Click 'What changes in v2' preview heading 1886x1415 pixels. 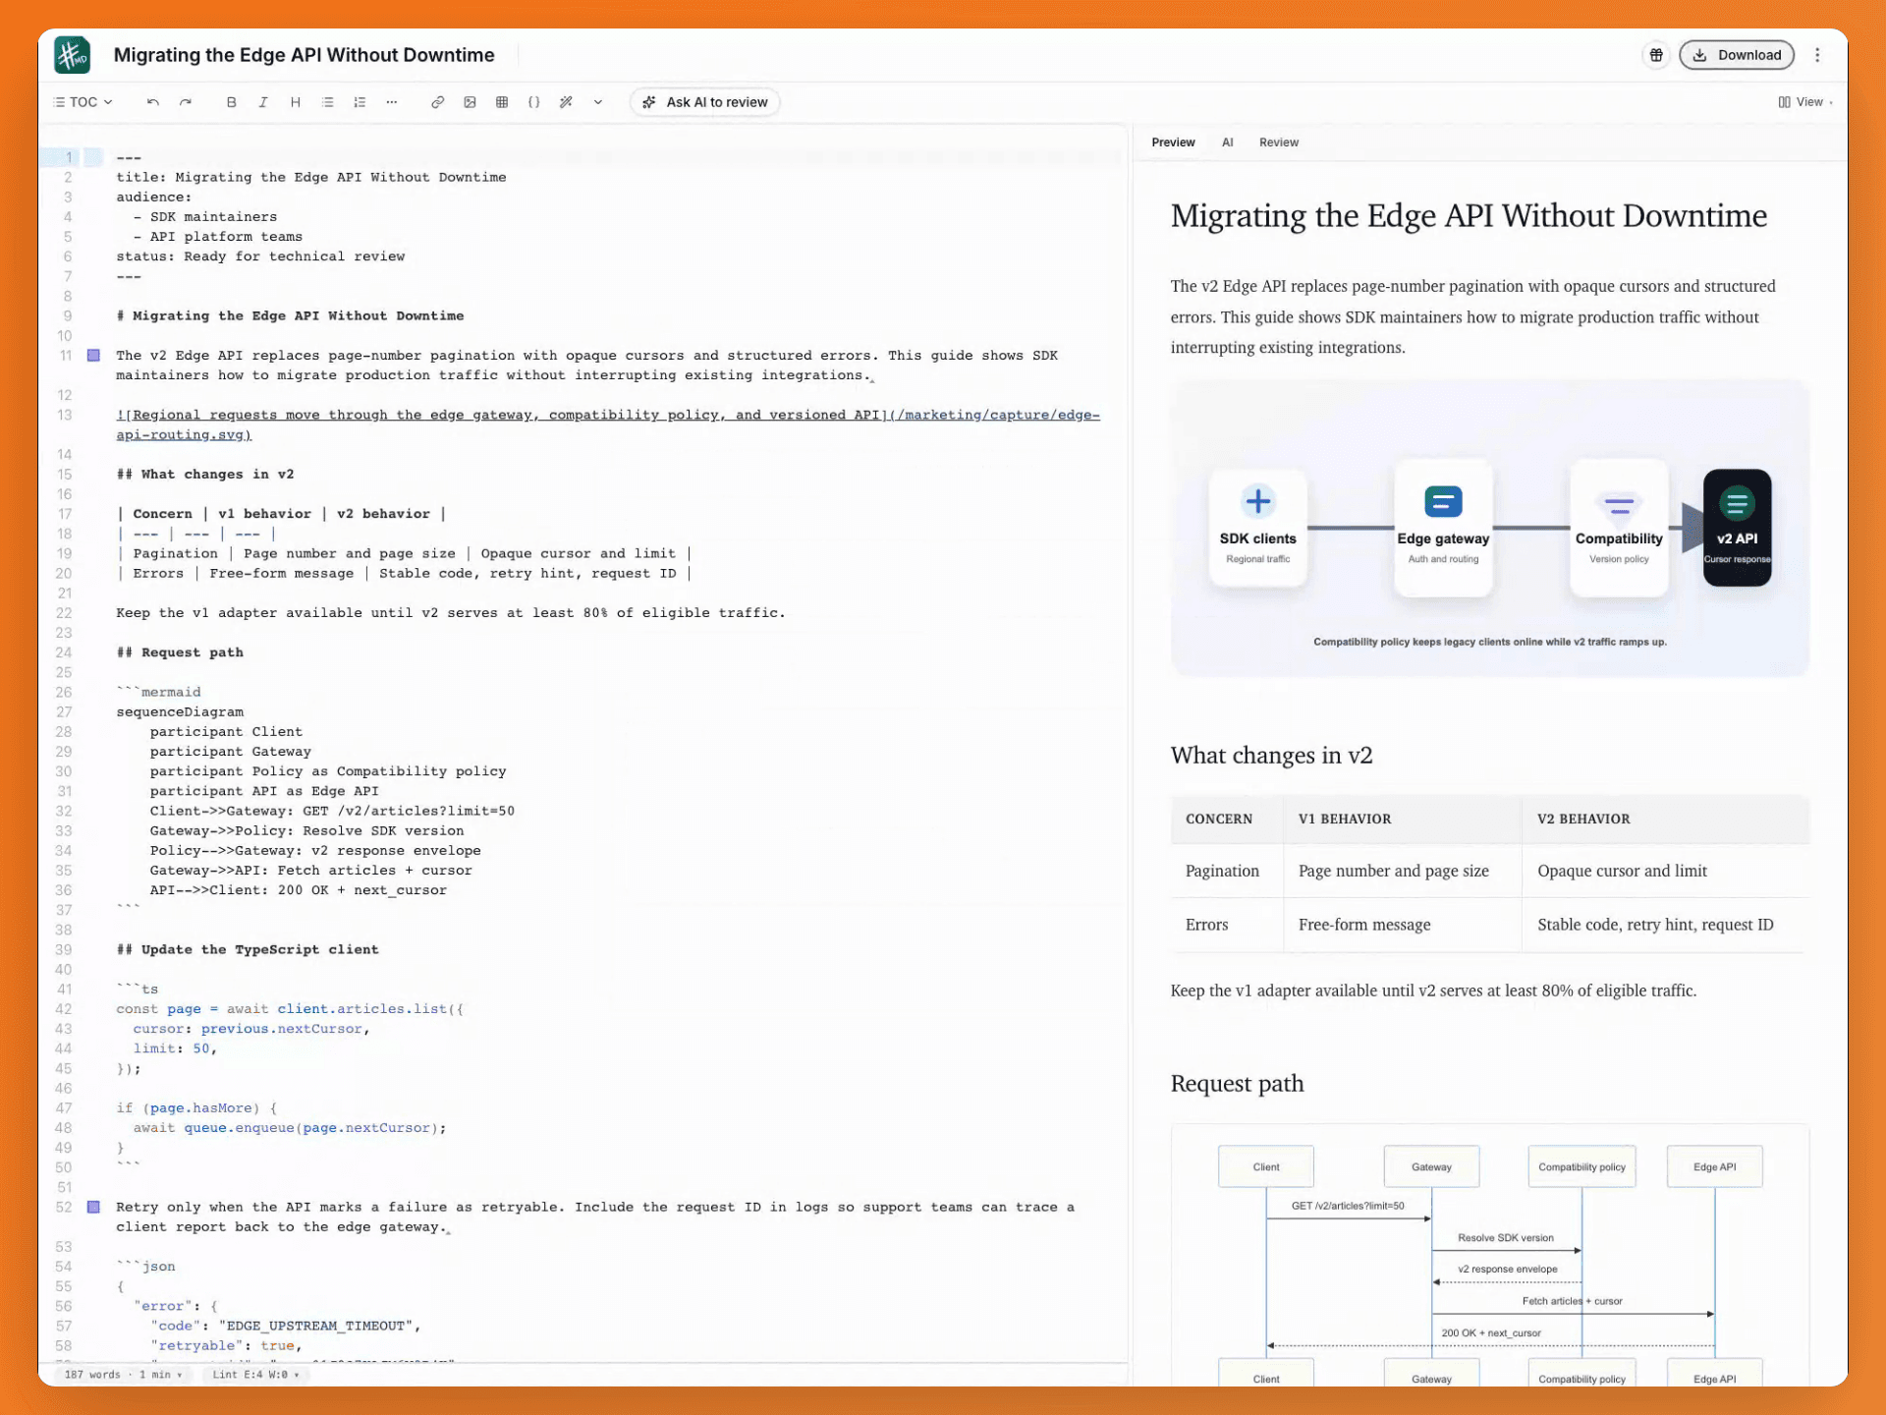pos(1271,756)
